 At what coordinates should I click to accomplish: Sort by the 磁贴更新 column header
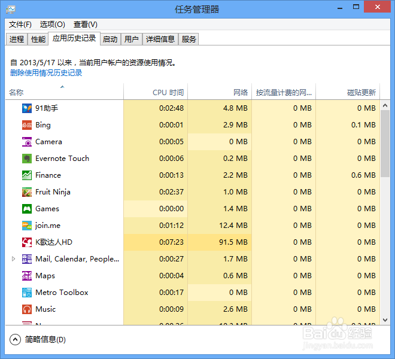(x=348, y=92)
